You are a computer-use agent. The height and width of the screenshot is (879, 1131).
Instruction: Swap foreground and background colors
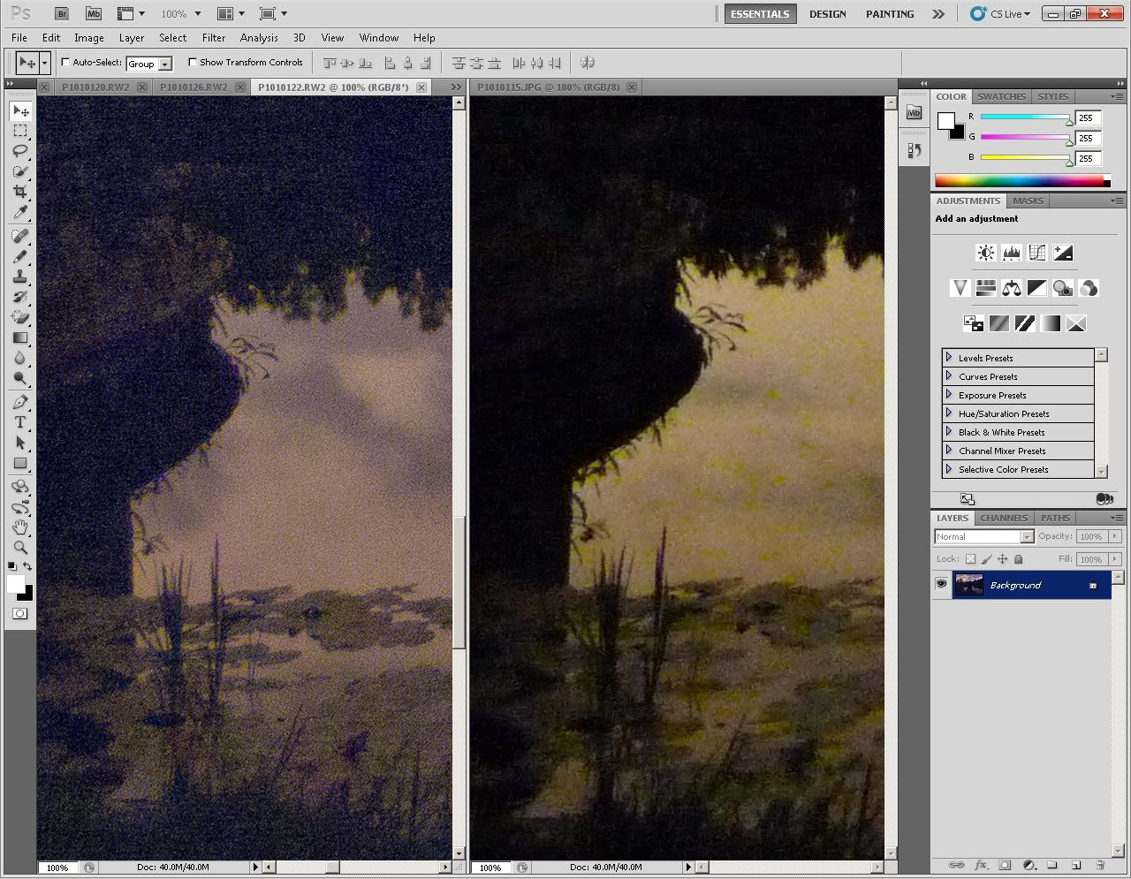pyautogui.click(x=28, y=566)
